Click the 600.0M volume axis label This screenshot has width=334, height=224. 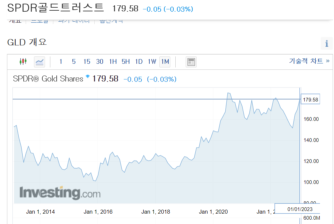pyautogui.click(x=312, y=218)
